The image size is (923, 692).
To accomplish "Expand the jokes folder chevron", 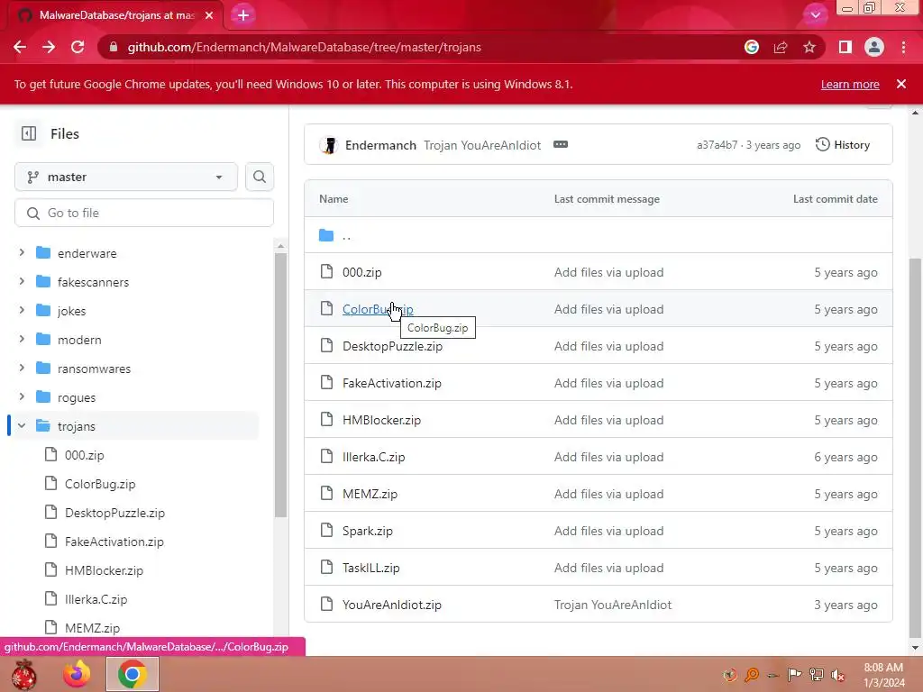I will click(x=22, y=310).
